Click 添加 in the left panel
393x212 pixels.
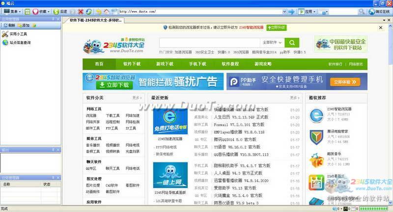(24, 26)
